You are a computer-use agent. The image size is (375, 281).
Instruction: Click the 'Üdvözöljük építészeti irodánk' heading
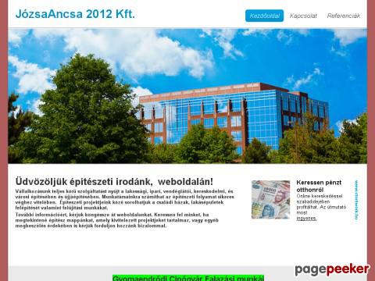tap(114, 182)
